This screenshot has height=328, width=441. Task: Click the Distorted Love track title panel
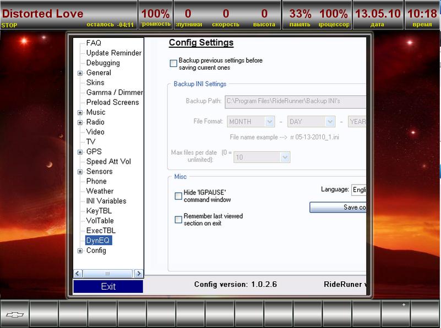click(x=69, y=15)
